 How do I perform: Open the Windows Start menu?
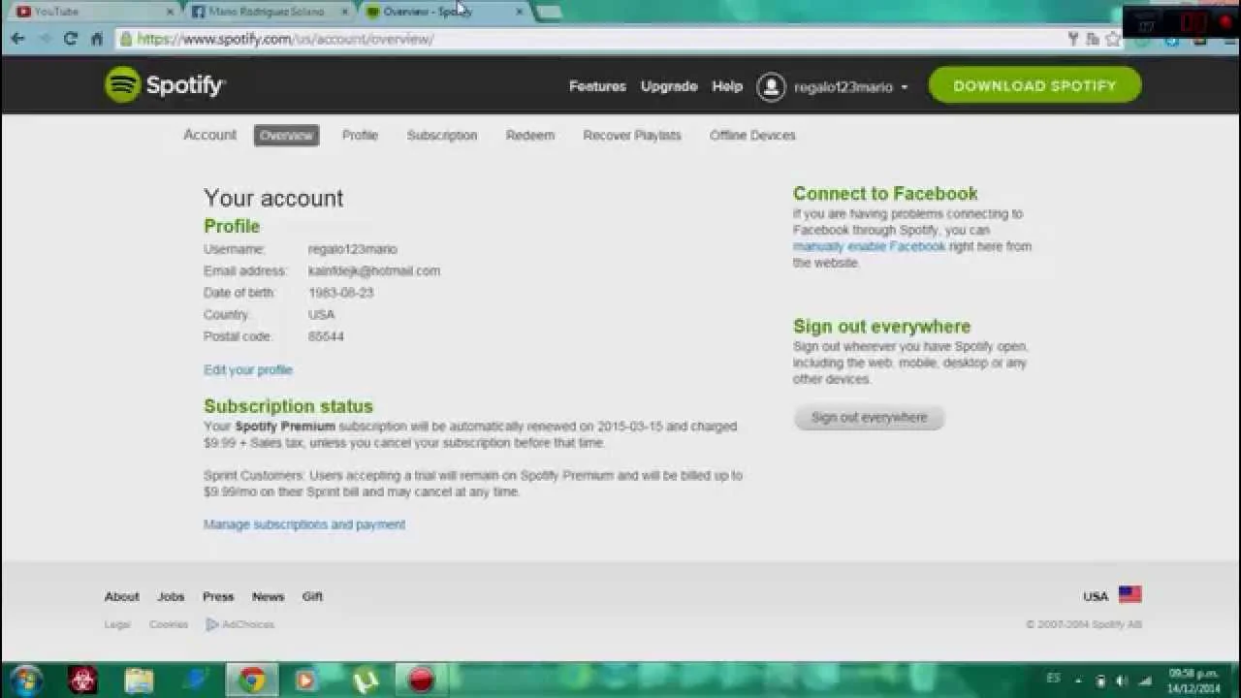[x=26, y=679]
